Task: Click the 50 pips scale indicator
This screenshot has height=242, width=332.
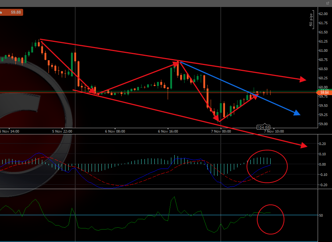Action: 311,20
